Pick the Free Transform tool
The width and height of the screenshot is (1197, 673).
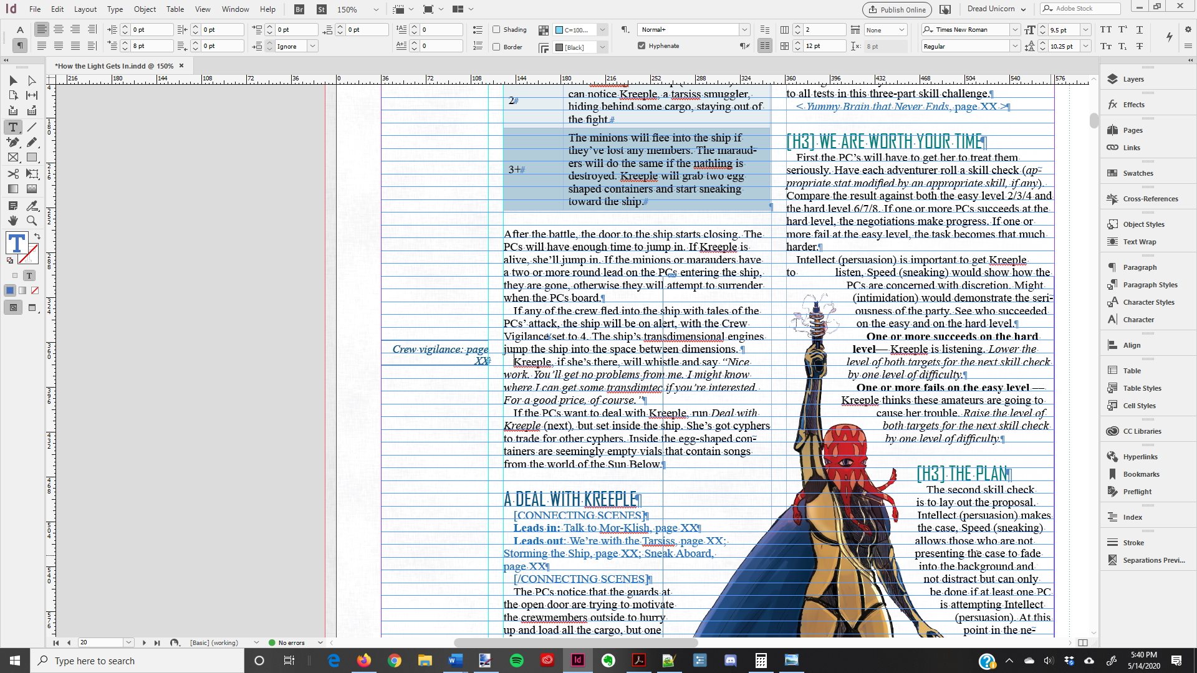[x=32, y=174]
